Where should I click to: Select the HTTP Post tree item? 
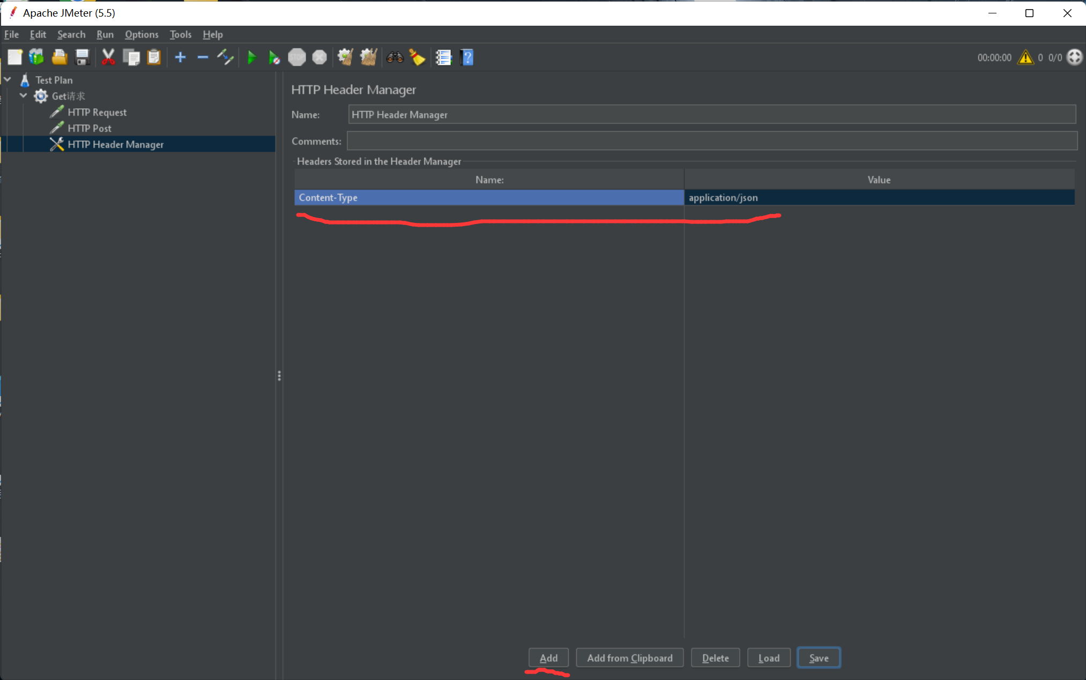click(88, 128)
